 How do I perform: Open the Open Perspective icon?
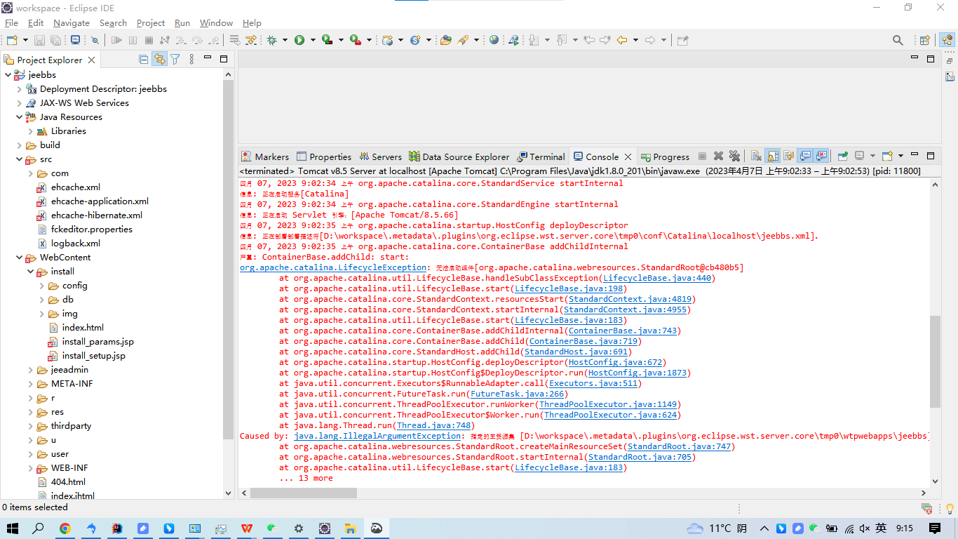924,40
